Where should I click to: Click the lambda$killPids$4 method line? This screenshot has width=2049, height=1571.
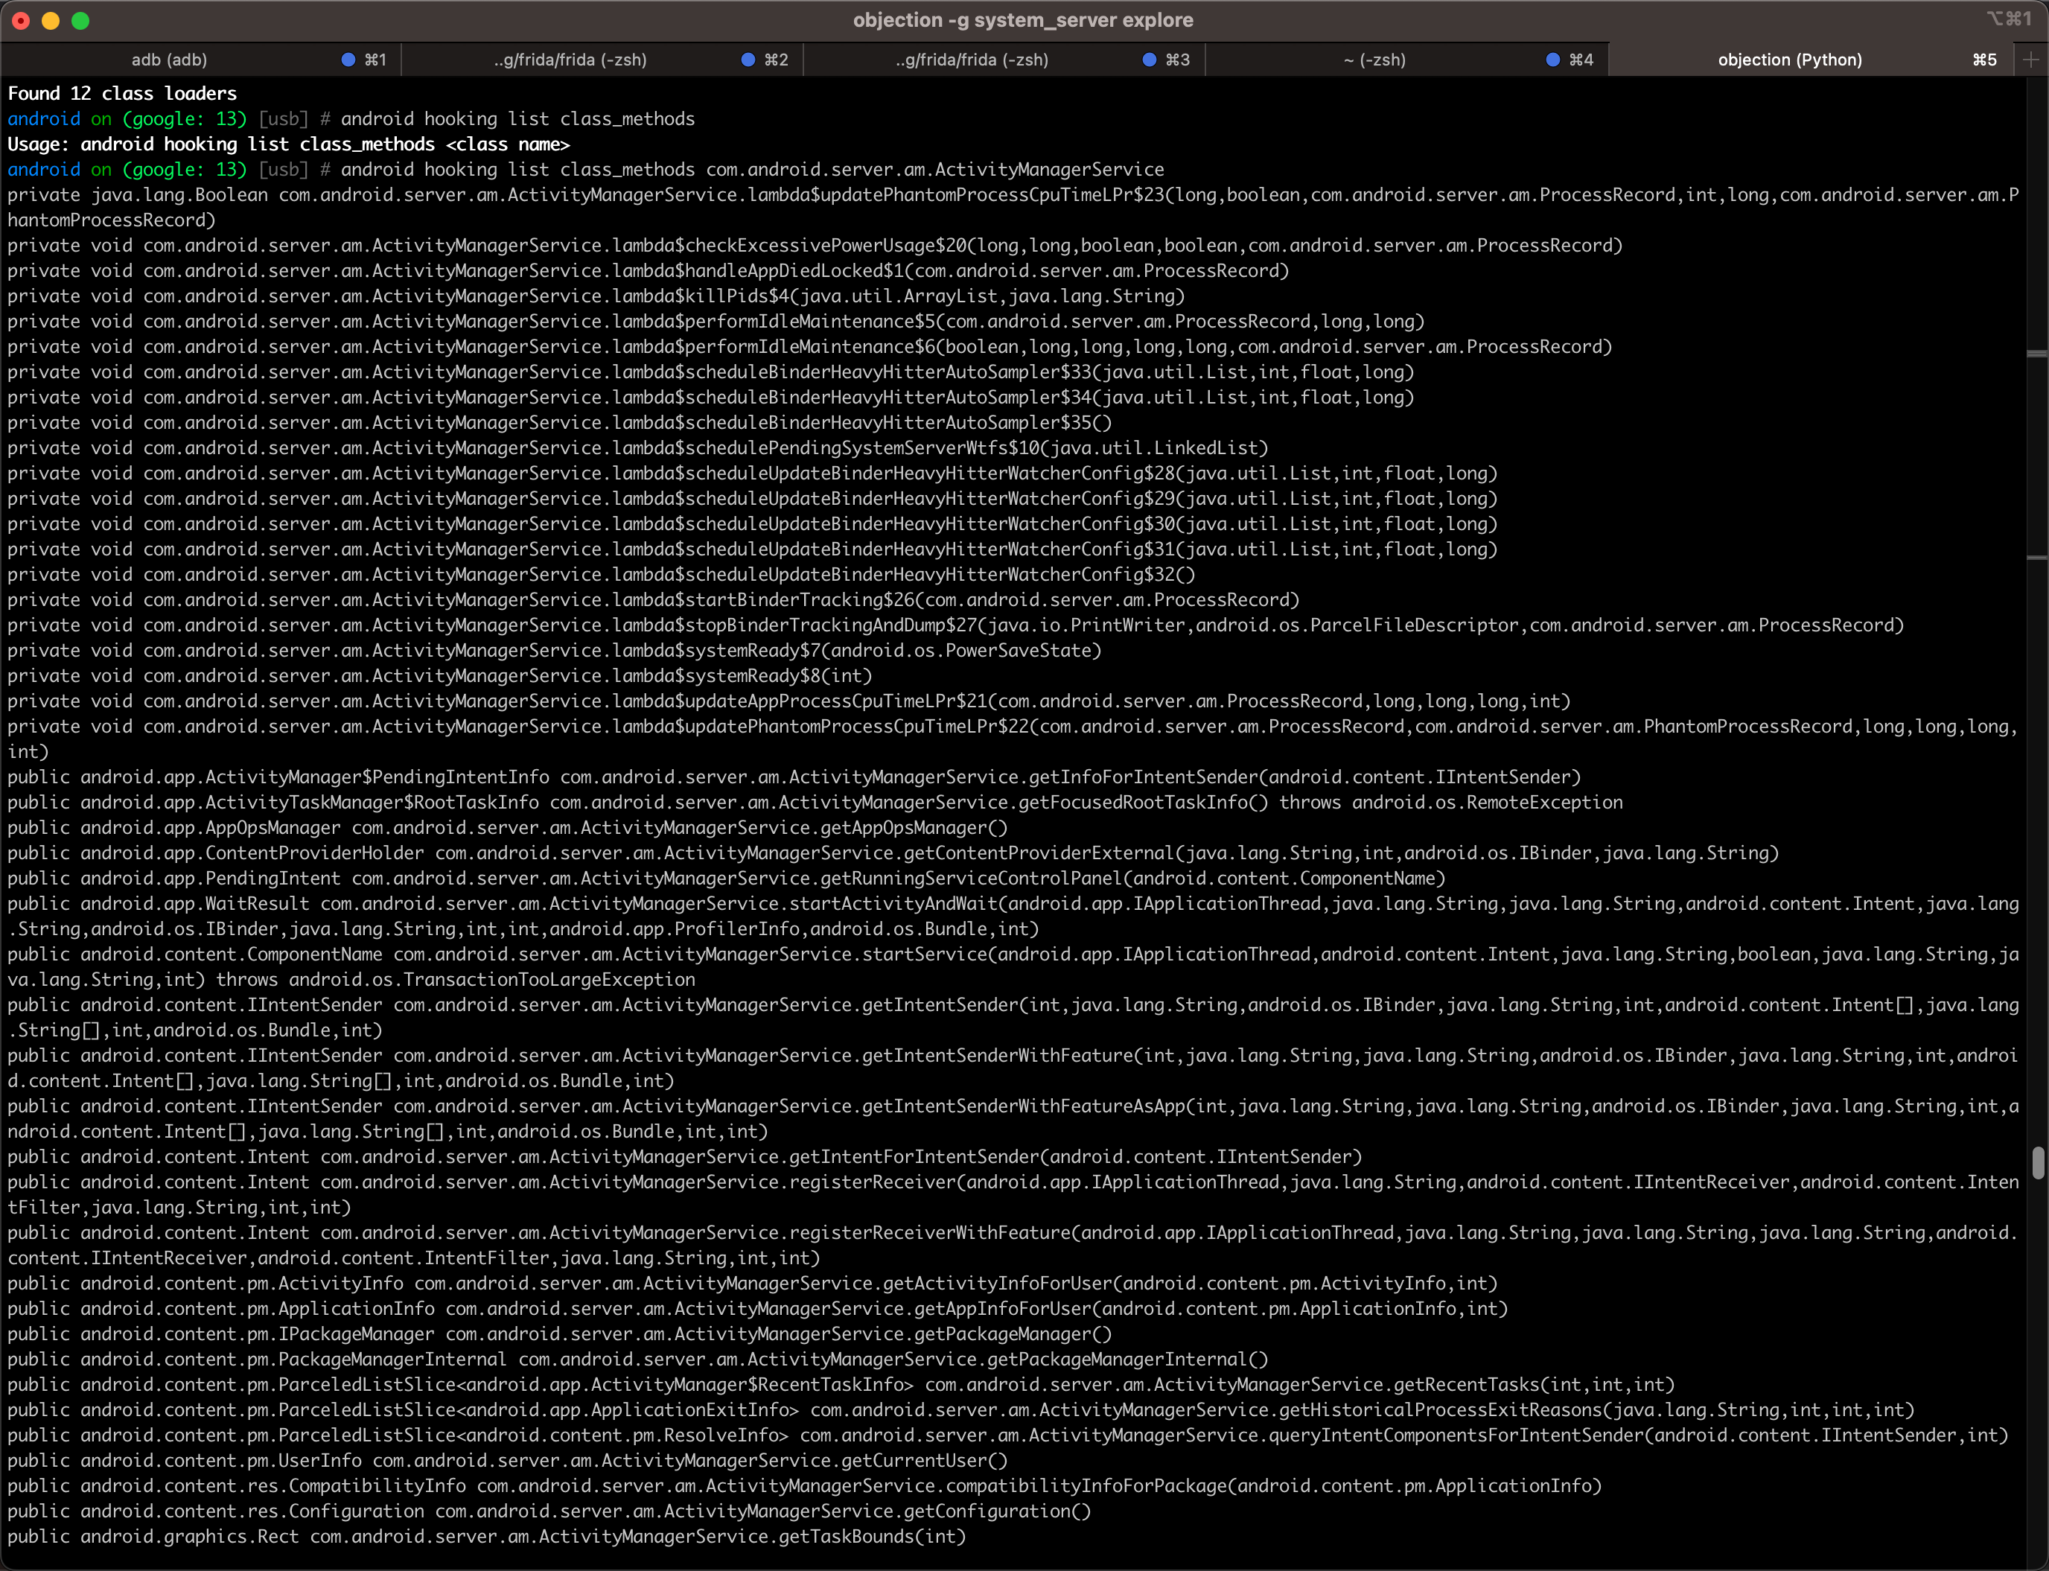point(596,296)
